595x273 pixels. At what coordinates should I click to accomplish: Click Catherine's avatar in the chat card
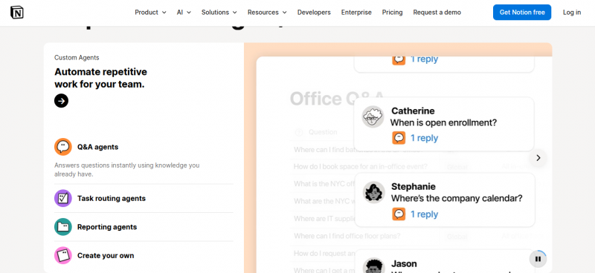point(373,116)
